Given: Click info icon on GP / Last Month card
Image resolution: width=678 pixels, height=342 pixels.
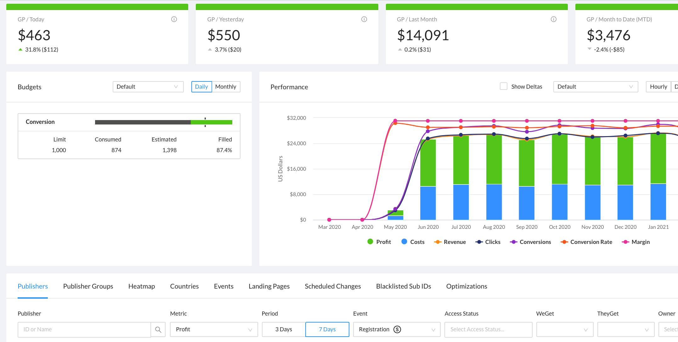Looking at the screenshot, I should pos(554,19).
